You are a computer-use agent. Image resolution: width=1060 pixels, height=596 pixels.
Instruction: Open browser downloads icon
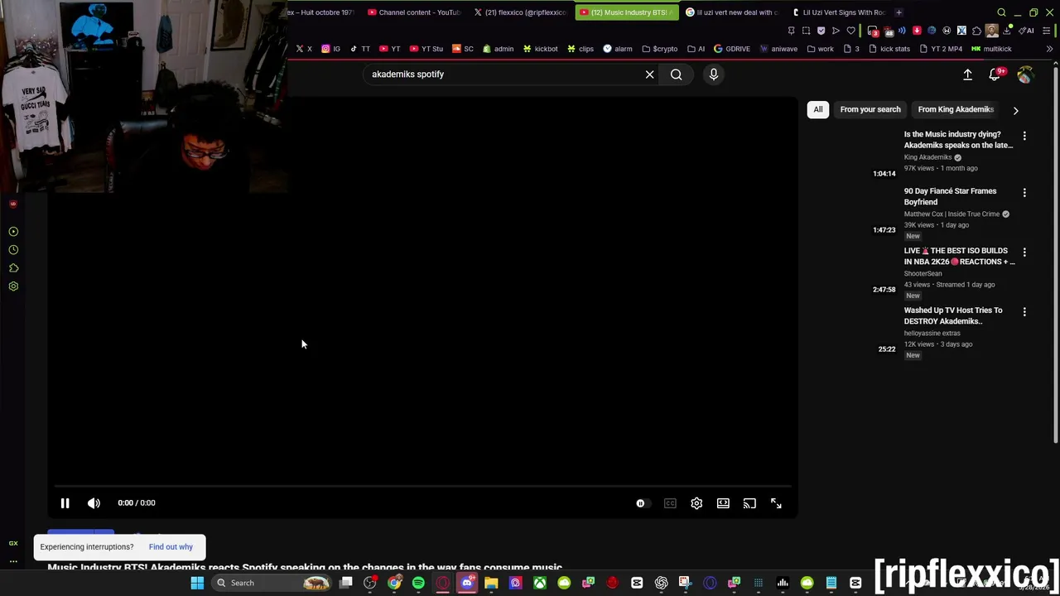(x=1006, y=31)
